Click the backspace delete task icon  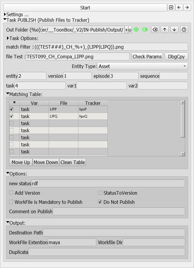click(155, 29)
